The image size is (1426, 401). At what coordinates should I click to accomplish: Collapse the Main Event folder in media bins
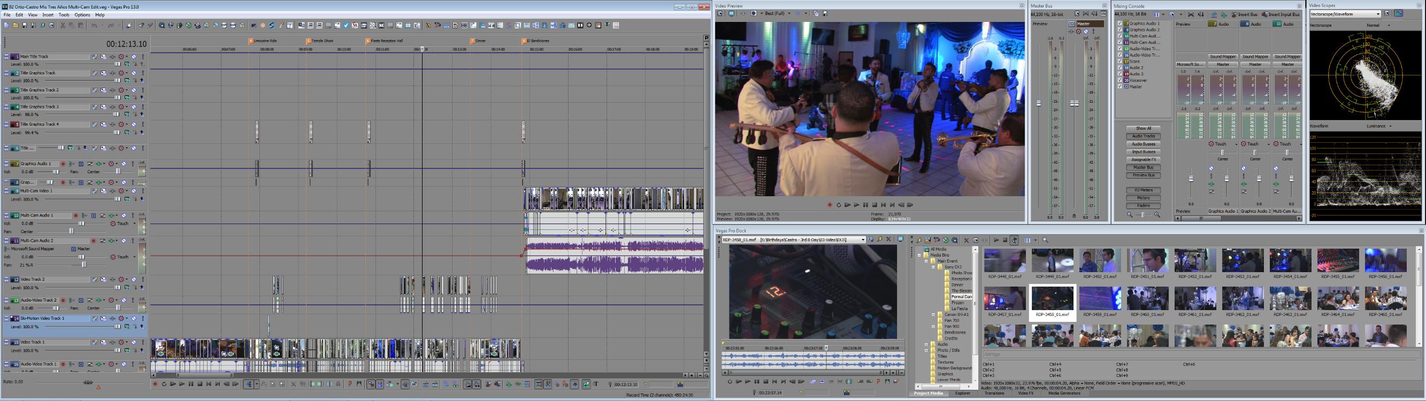(x=926, y=261)
